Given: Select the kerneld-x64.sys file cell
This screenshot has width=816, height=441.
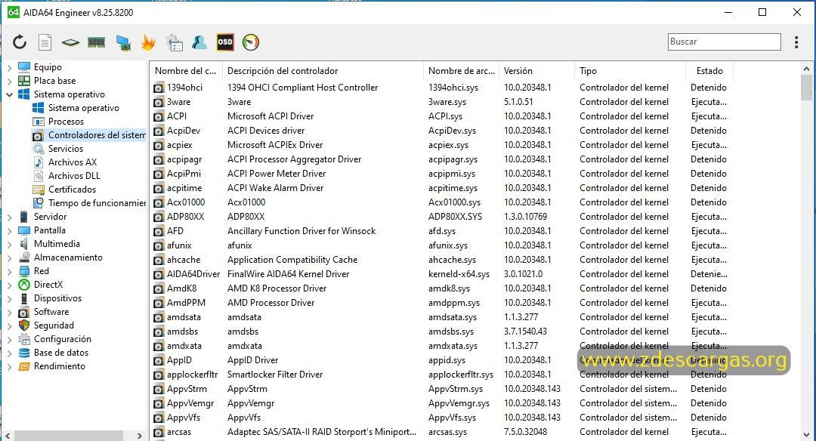Looking at the screenshot, I should pos(459,274).
